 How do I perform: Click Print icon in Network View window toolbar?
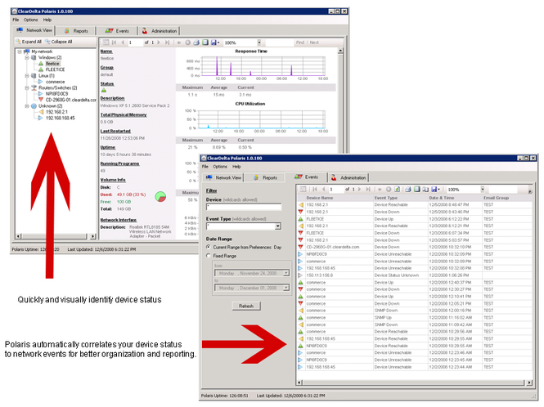(x=196, y=42)
